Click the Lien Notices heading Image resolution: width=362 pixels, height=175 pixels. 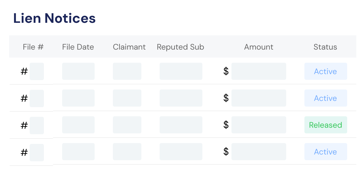54,18
